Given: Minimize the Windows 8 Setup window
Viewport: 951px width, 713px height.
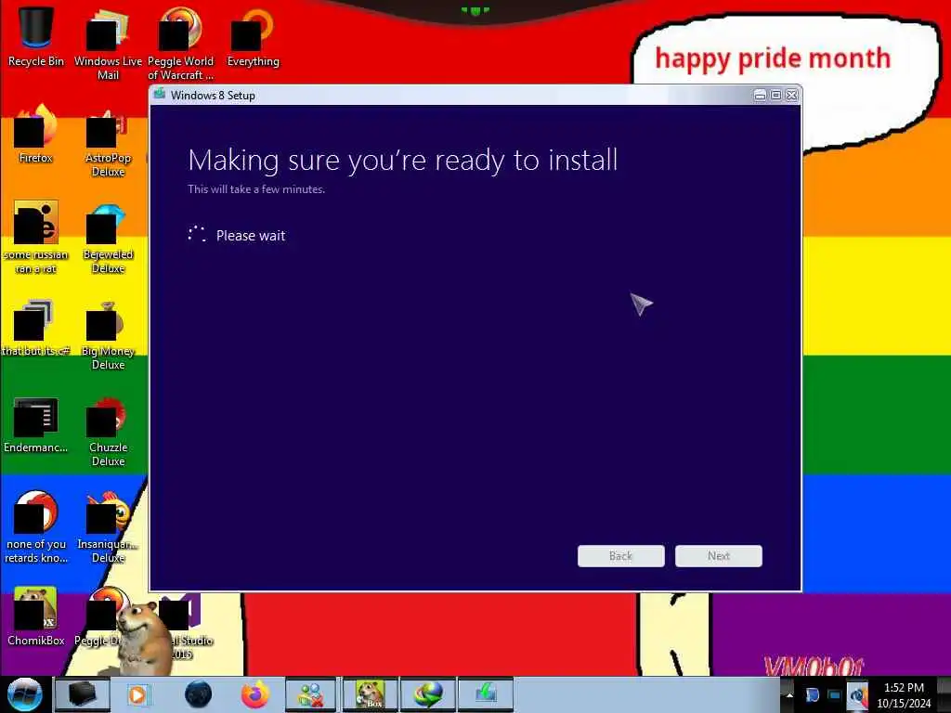Looking at the screenshot, I should [x=760, y=96].
